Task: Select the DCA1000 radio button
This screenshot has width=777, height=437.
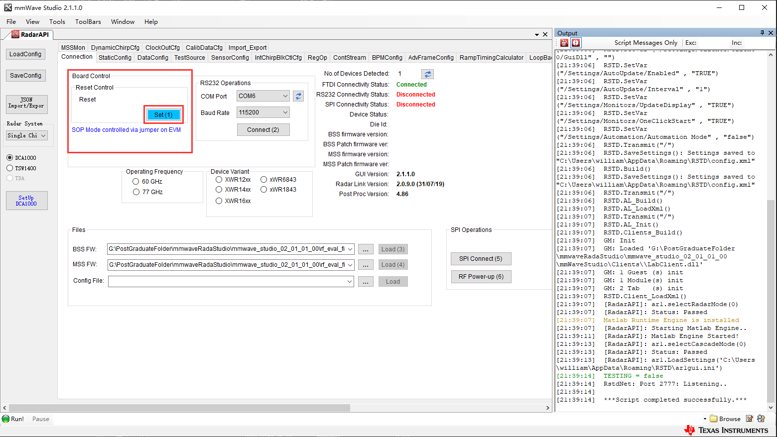Action: (x=9, y=158)
